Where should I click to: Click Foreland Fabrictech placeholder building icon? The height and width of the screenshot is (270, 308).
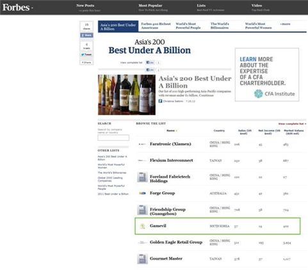point(142,177)
